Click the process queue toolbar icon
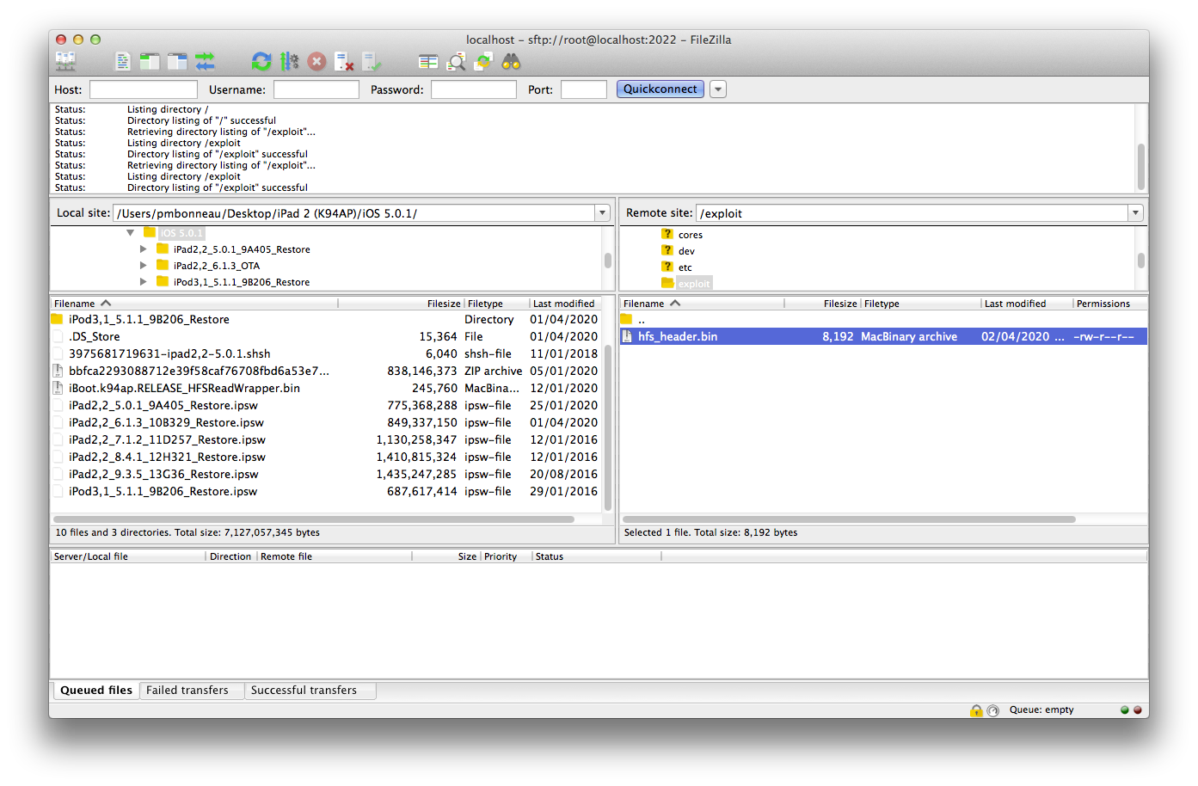This screenshot has width=1198, height=786. click(x=289, y=61)
